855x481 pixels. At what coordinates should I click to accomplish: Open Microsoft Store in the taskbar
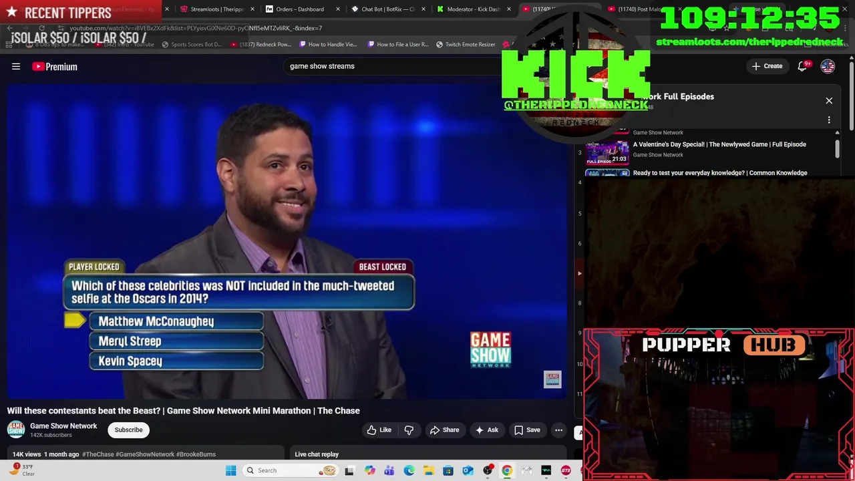(448, 470)
